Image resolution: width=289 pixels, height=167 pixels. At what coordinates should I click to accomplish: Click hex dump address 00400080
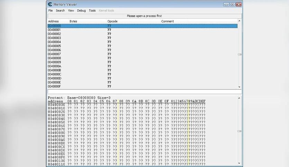pos(56,133)
